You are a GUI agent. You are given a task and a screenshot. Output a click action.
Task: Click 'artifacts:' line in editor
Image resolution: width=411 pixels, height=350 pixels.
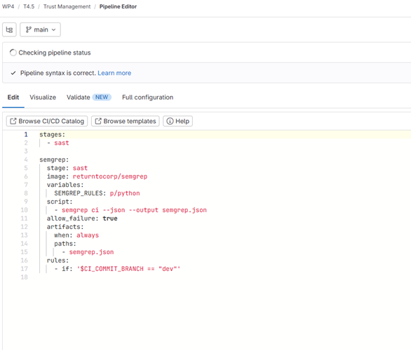(65, 227)
